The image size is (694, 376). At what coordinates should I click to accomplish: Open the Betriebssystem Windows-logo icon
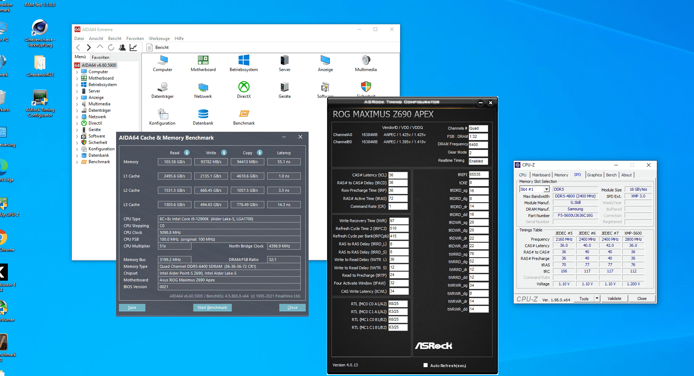point(244,64)
